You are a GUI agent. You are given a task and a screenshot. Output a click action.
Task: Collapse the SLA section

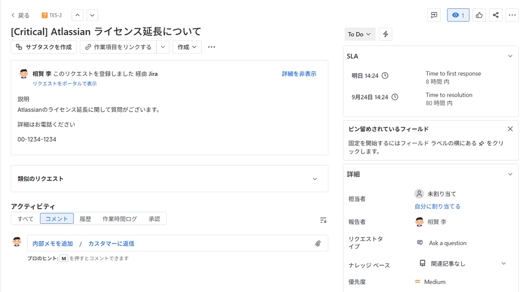coord(510,56)
